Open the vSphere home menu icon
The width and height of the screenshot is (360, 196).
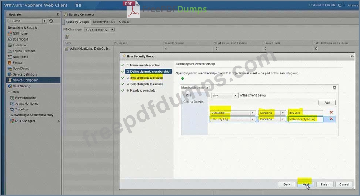coord(78,5)
